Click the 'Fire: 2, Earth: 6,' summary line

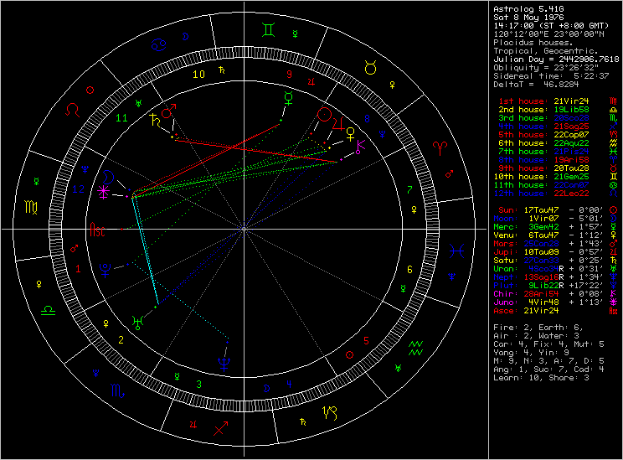[x=538, y=328]
